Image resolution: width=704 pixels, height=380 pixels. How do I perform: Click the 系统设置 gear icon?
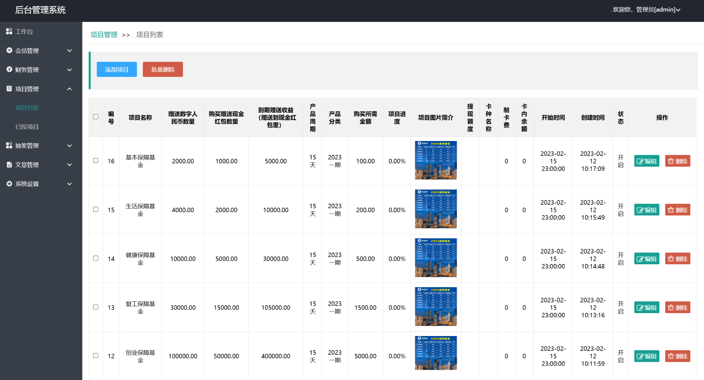(9, 184)
